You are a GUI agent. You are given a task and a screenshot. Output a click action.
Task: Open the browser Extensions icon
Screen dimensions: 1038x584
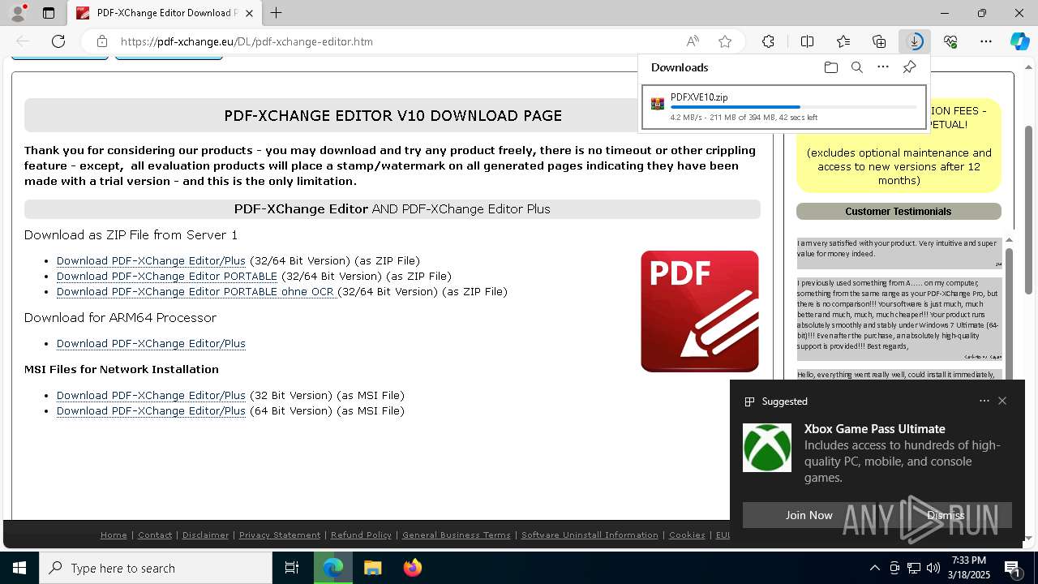tap(768, 41)
